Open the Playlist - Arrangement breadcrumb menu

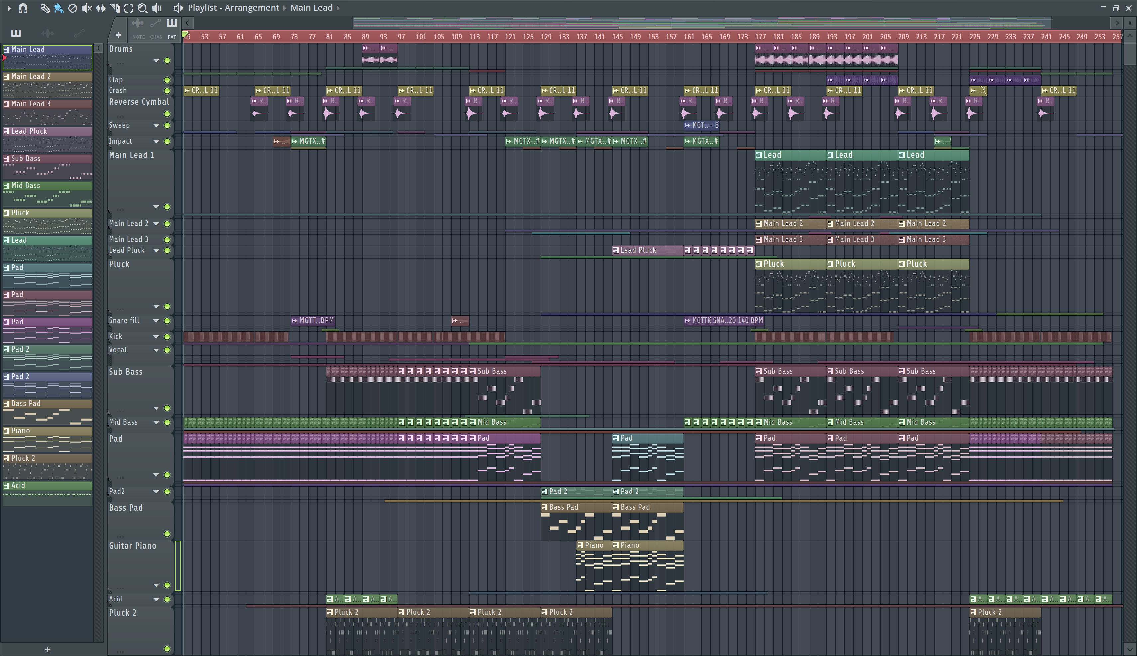coord(233,8)
